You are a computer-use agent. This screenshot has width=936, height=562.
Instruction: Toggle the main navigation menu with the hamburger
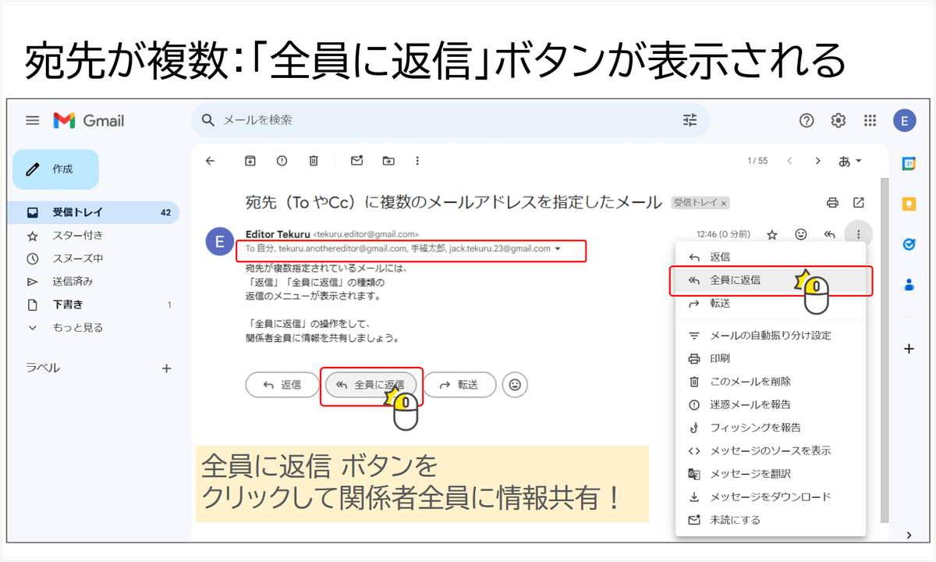click(x=32, y=120)
